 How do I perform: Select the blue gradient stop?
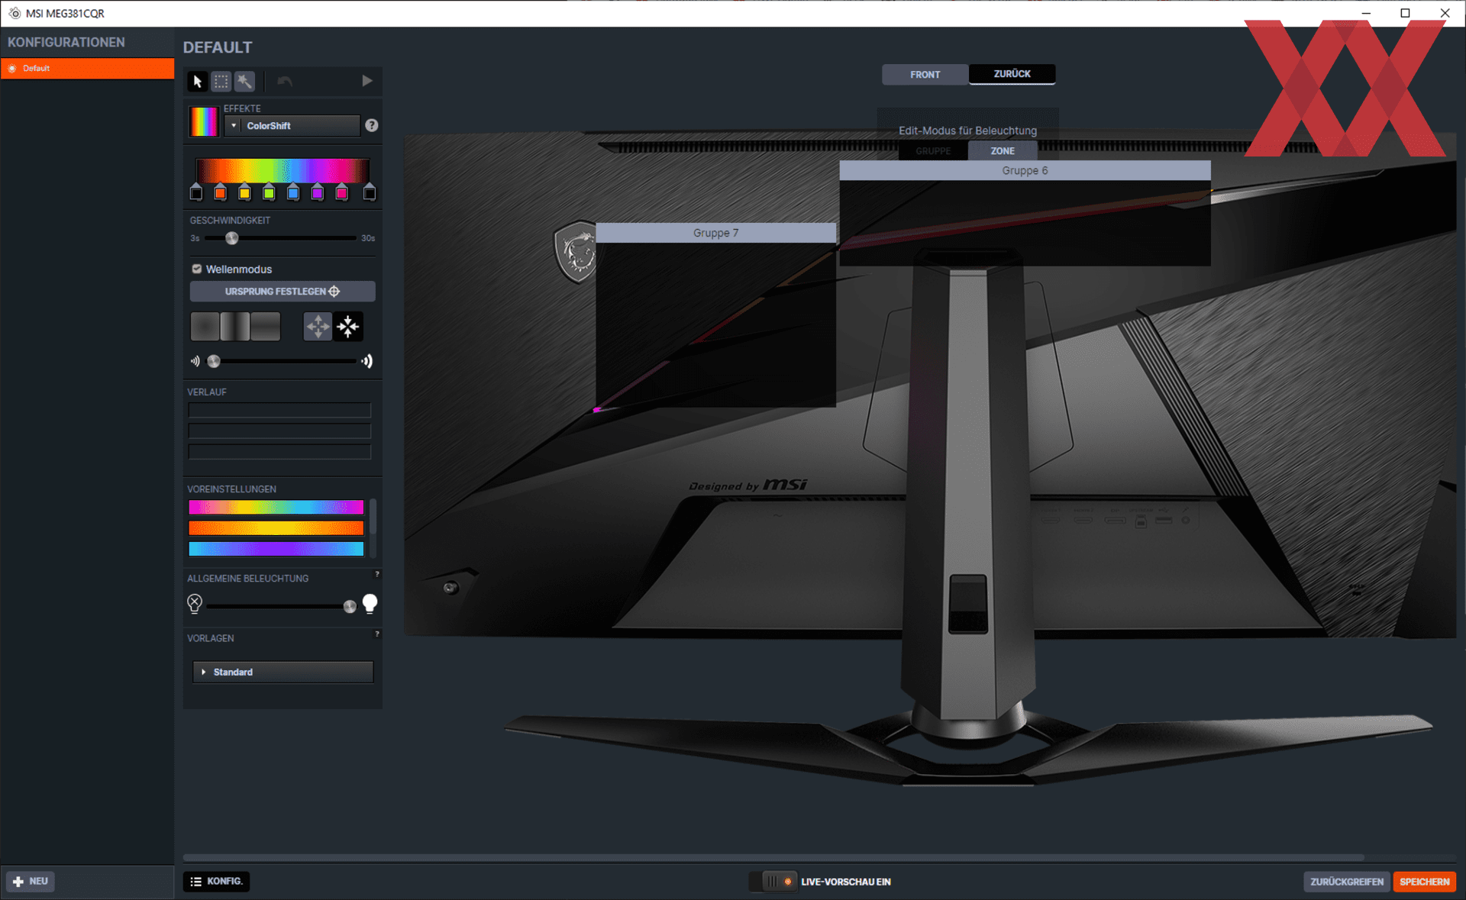(293, 192)
